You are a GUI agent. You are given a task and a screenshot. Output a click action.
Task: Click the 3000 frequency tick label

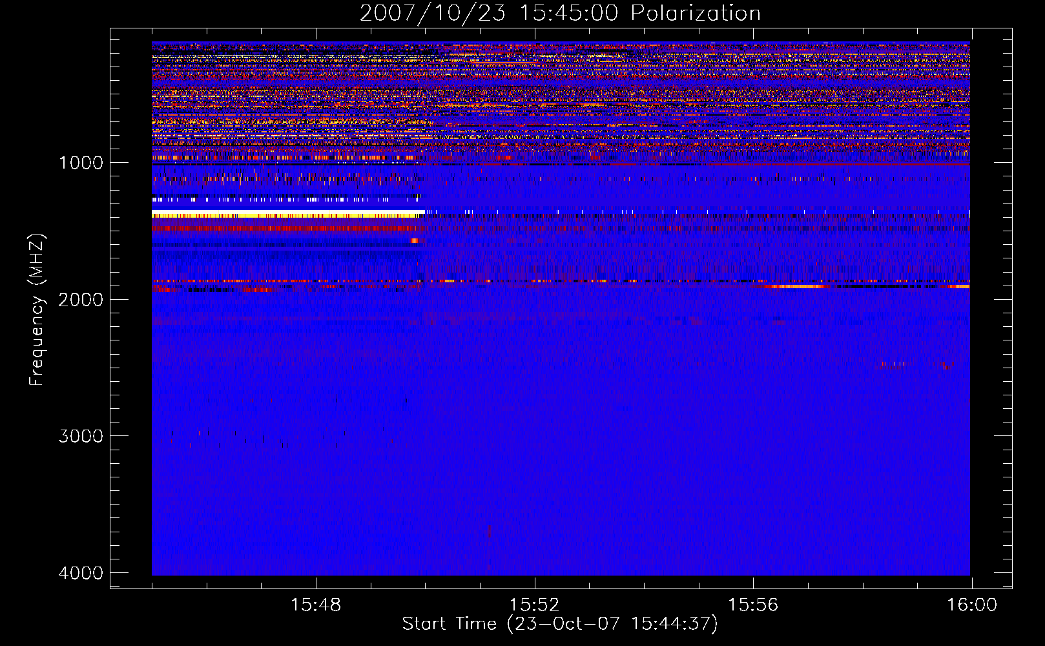click(81, 436)
